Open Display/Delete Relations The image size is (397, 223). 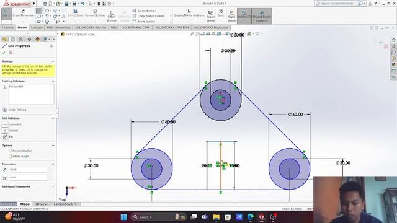[x=189, y=13]
